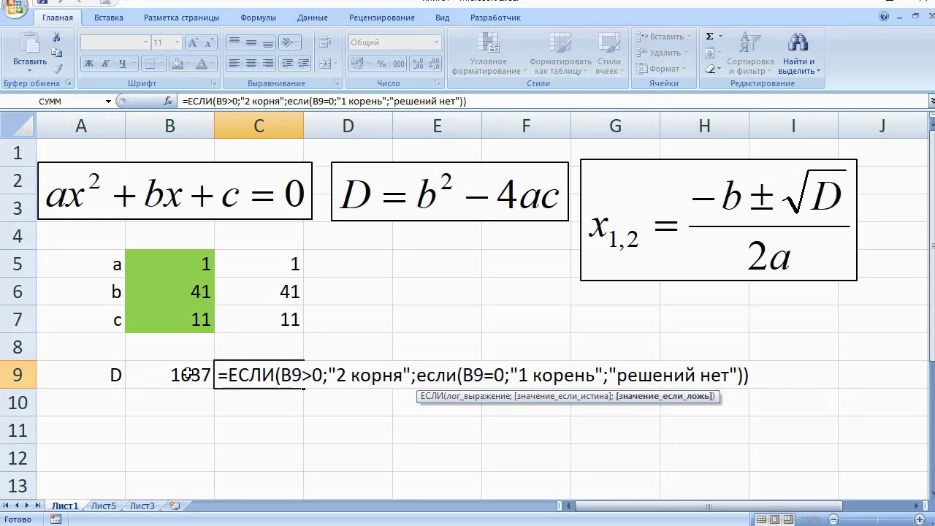Click the thousands separator 000 icon
The image size is (935, 526).
[x=397, y=64]
